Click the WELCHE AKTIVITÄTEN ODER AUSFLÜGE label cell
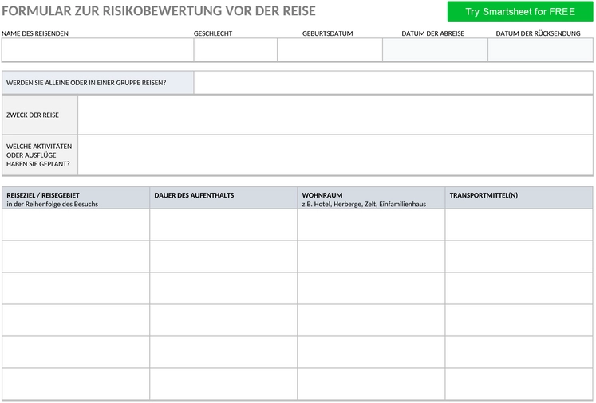596x403 pixels. click(x=40, y=155)
